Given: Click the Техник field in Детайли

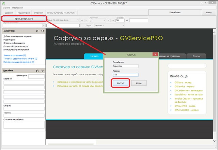Looking at the screenshot, I should [x=24, y=116].
